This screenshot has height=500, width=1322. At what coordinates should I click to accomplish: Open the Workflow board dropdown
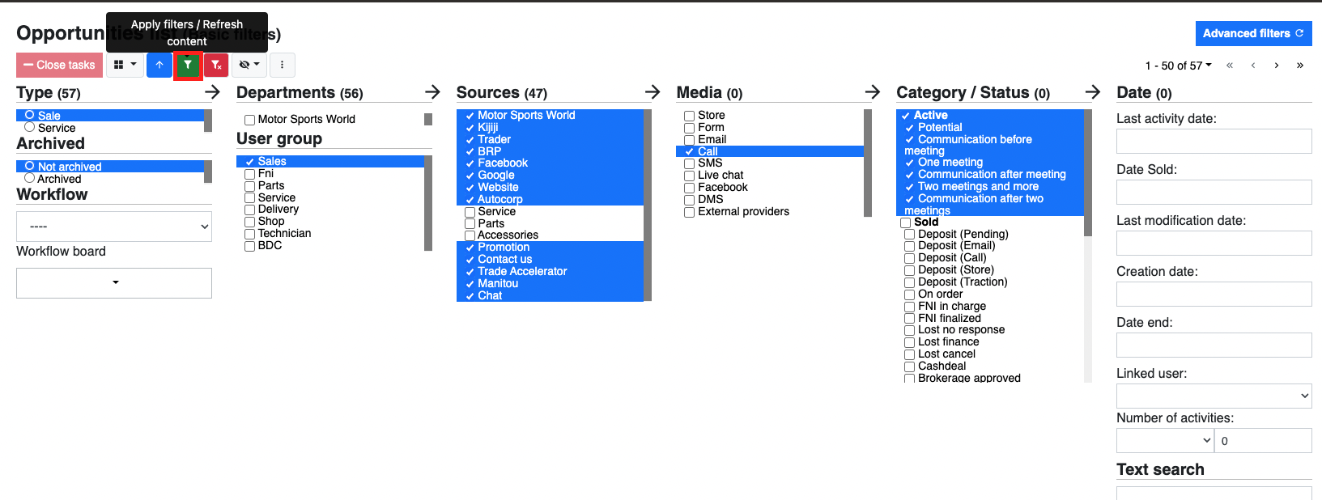click(114, 282)
